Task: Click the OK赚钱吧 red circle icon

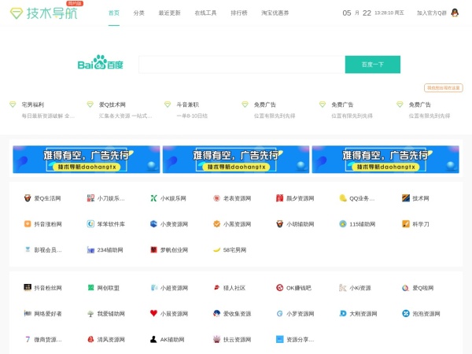Action: click(x=279, y=288)
